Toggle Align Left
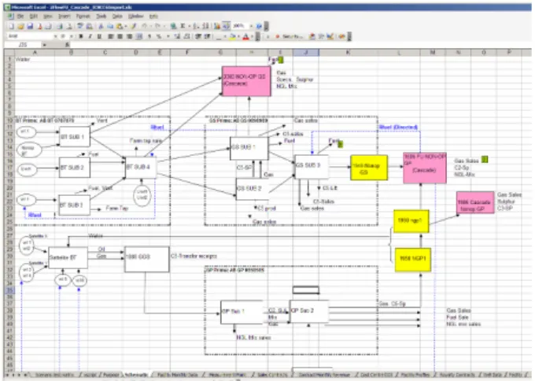This screenshot has height=381, width=535. [x=111, y=36]
